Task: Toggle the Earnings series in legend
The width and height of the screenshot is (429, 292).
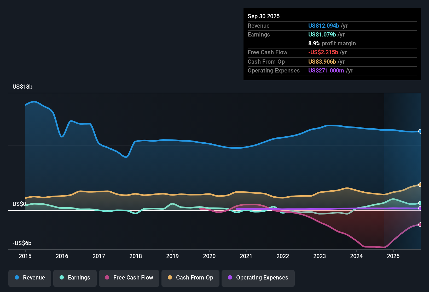Action: [x=75, y=278]
